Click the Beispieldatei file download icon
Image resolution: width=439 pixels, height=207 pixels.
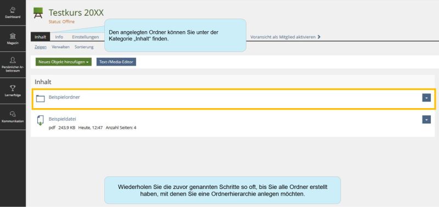coord(40,120)
